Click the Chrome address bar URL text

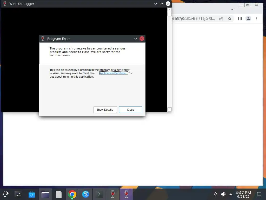pyautogui.click(x=193, y=18)
